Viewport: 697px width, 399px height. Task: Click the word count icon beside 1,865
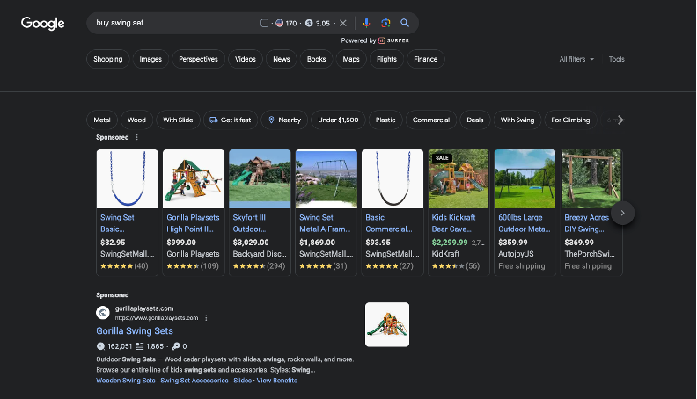pyautogui.click(x=139, y=346)
